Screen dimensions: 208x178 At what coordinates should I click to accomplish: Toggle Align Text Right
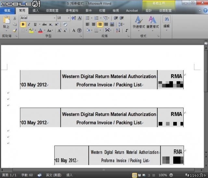pyautogui.click(x=100, y=24)
